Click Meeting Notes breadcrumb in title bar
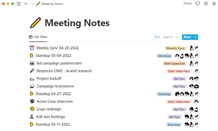Viewport: 218px width, 131px height. (x=52, y=4)
